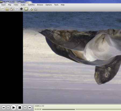Take a screenshot with the camera lens icon
The image size is (121, 111).
point(22,9)
